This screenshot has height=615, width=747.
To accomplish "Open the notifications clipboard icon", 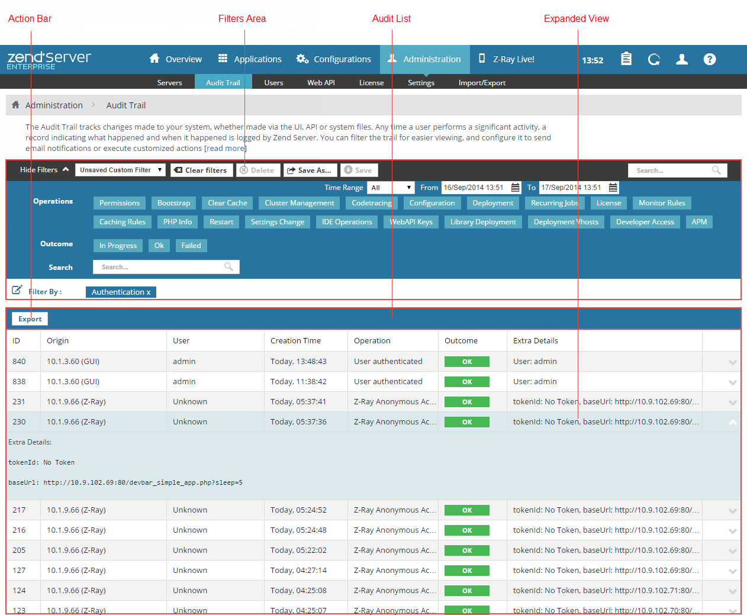I will point(626,59).
